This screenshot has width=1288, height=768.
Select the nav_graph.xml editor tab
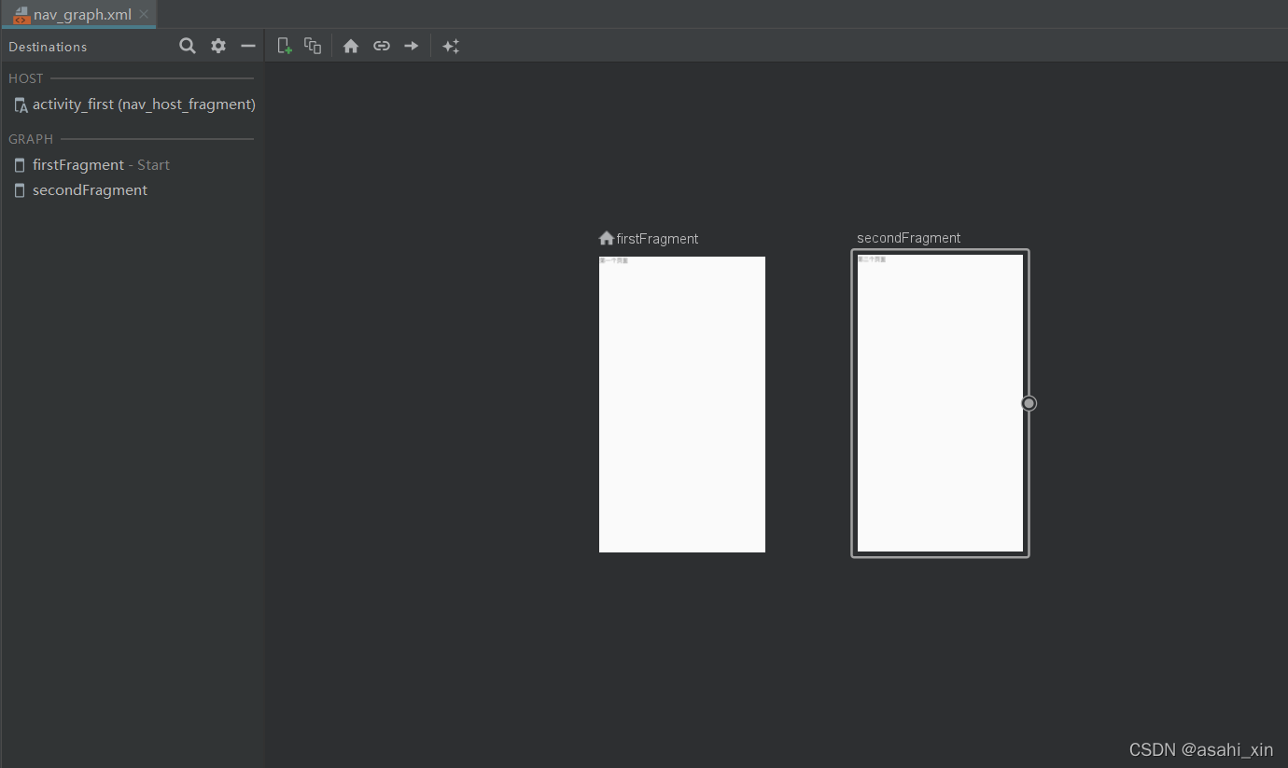click(x=78, y=14)
